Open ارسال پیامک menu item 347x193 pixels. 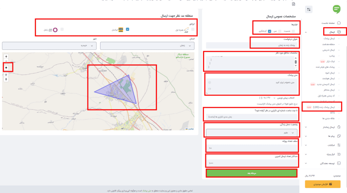click(329, 39)
